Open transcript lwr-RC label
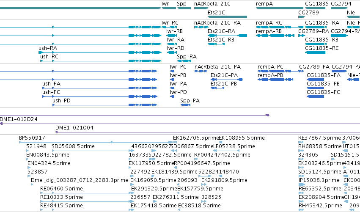 pyautogui.click(x=170, y=23)
